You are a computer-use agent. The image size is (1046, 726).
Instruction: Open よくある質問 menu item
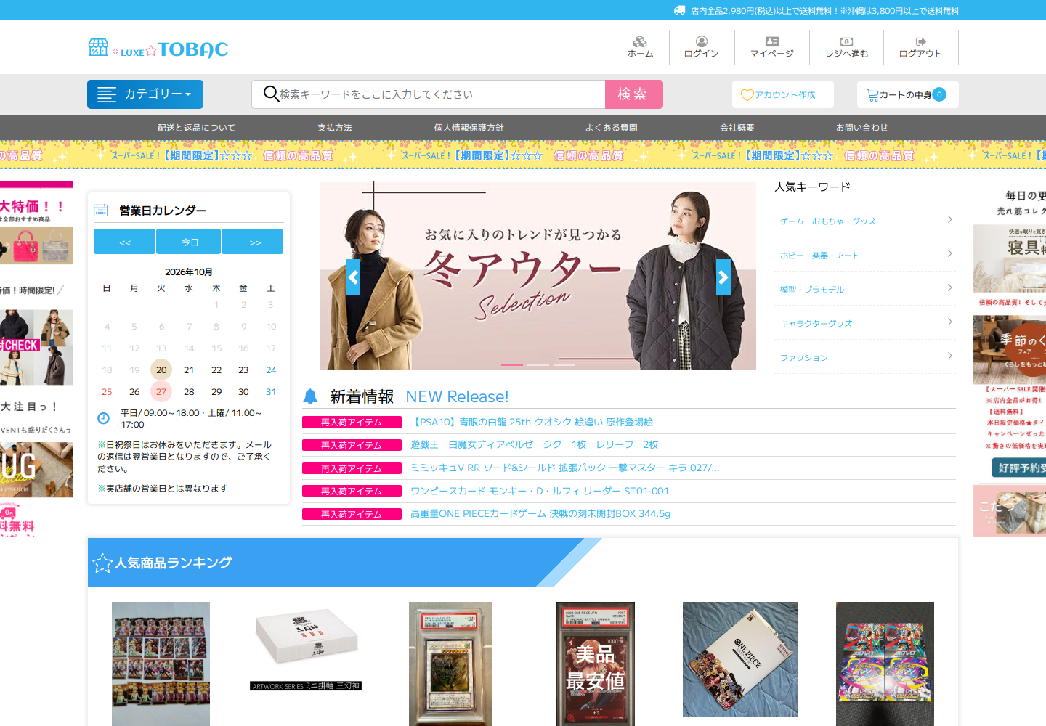pos(612,128)
